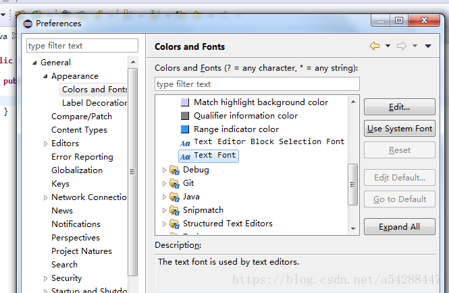
Task: Select Range indicator color label
Action: click(236, 129)
